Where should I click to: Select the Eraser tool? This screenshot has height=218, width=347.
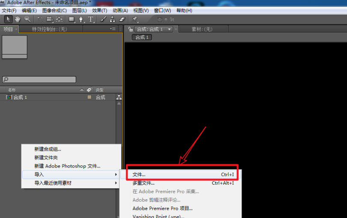(x=122, y=19)
